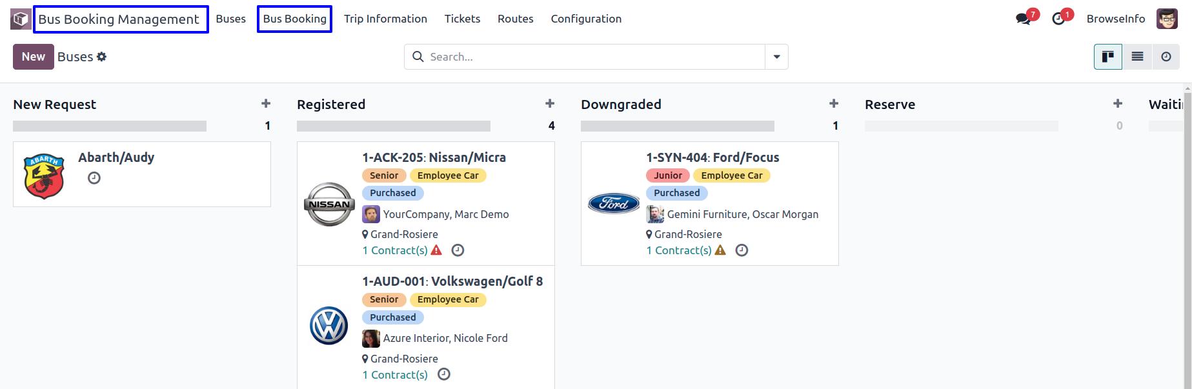The height and width of the screenshot is (389, 1192).
Task: Open the Abarth/Audy card title
Action: coord(116,157)
